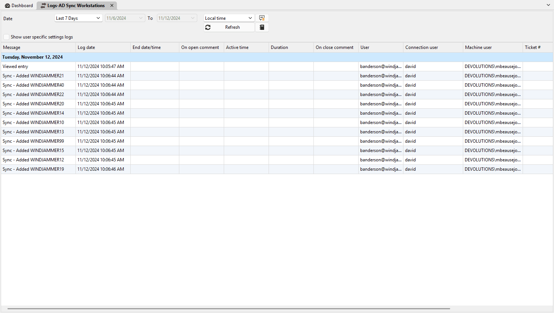Viewport: 554px width, 313px height.
Task: Click the logbook icon beside Refresh
Action: (x=262, y=27)
